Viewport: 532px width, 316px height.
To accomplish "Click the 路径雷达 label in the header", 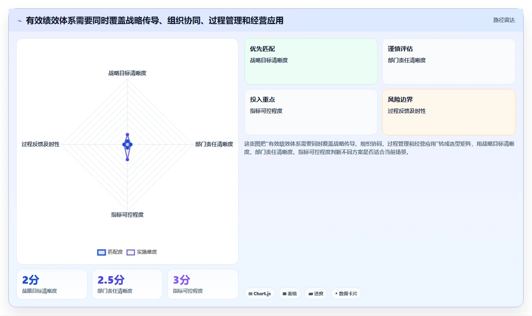I will (x=504, y=20).
